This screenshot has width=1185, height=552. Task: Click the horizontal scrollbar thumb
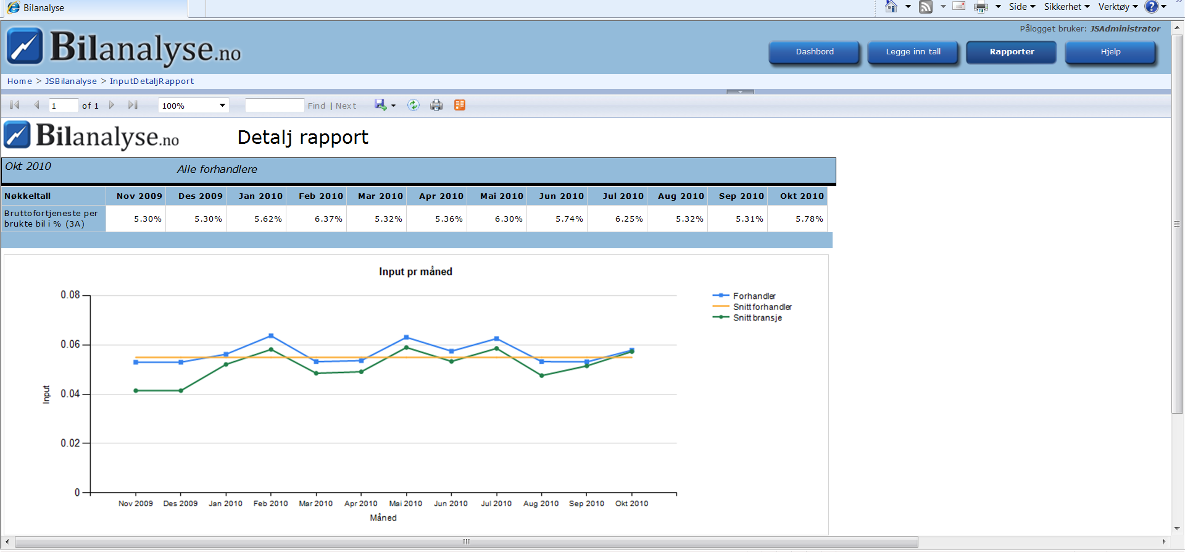467,542
